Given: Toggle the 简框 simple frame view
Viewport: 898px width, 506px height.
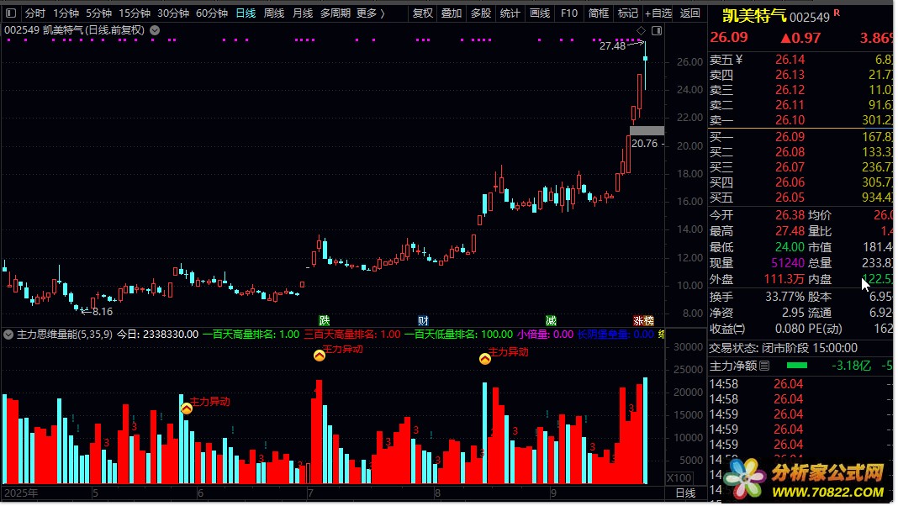Looking at the screenshot, I should (599, 13).
